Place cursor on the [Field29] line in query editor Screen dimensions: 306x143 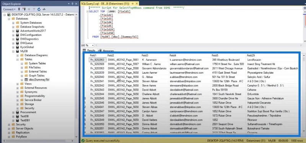107,30
